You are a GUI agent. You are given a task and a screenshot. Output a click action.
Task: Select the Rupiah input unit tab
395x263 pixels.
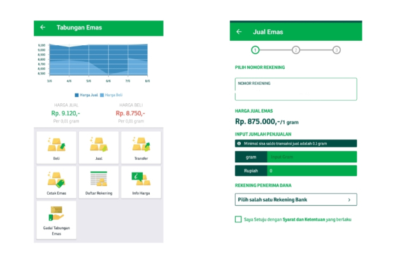click(x=250, y=171)
